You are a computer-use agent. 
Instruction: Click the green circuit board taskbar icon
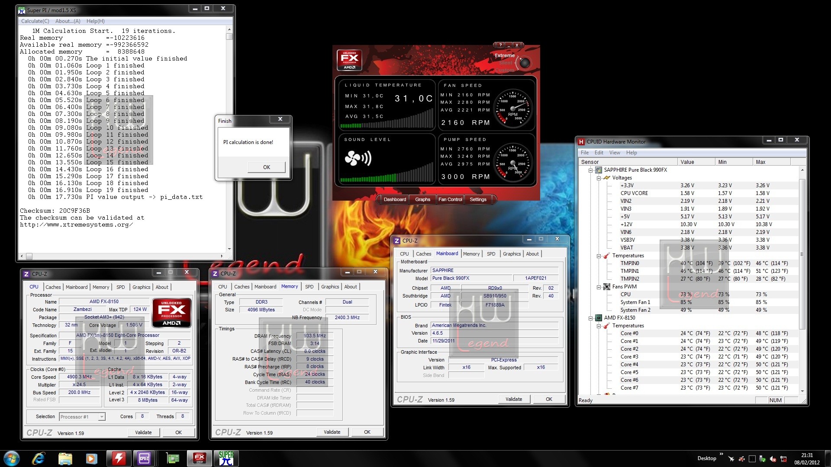pos(173,458)
